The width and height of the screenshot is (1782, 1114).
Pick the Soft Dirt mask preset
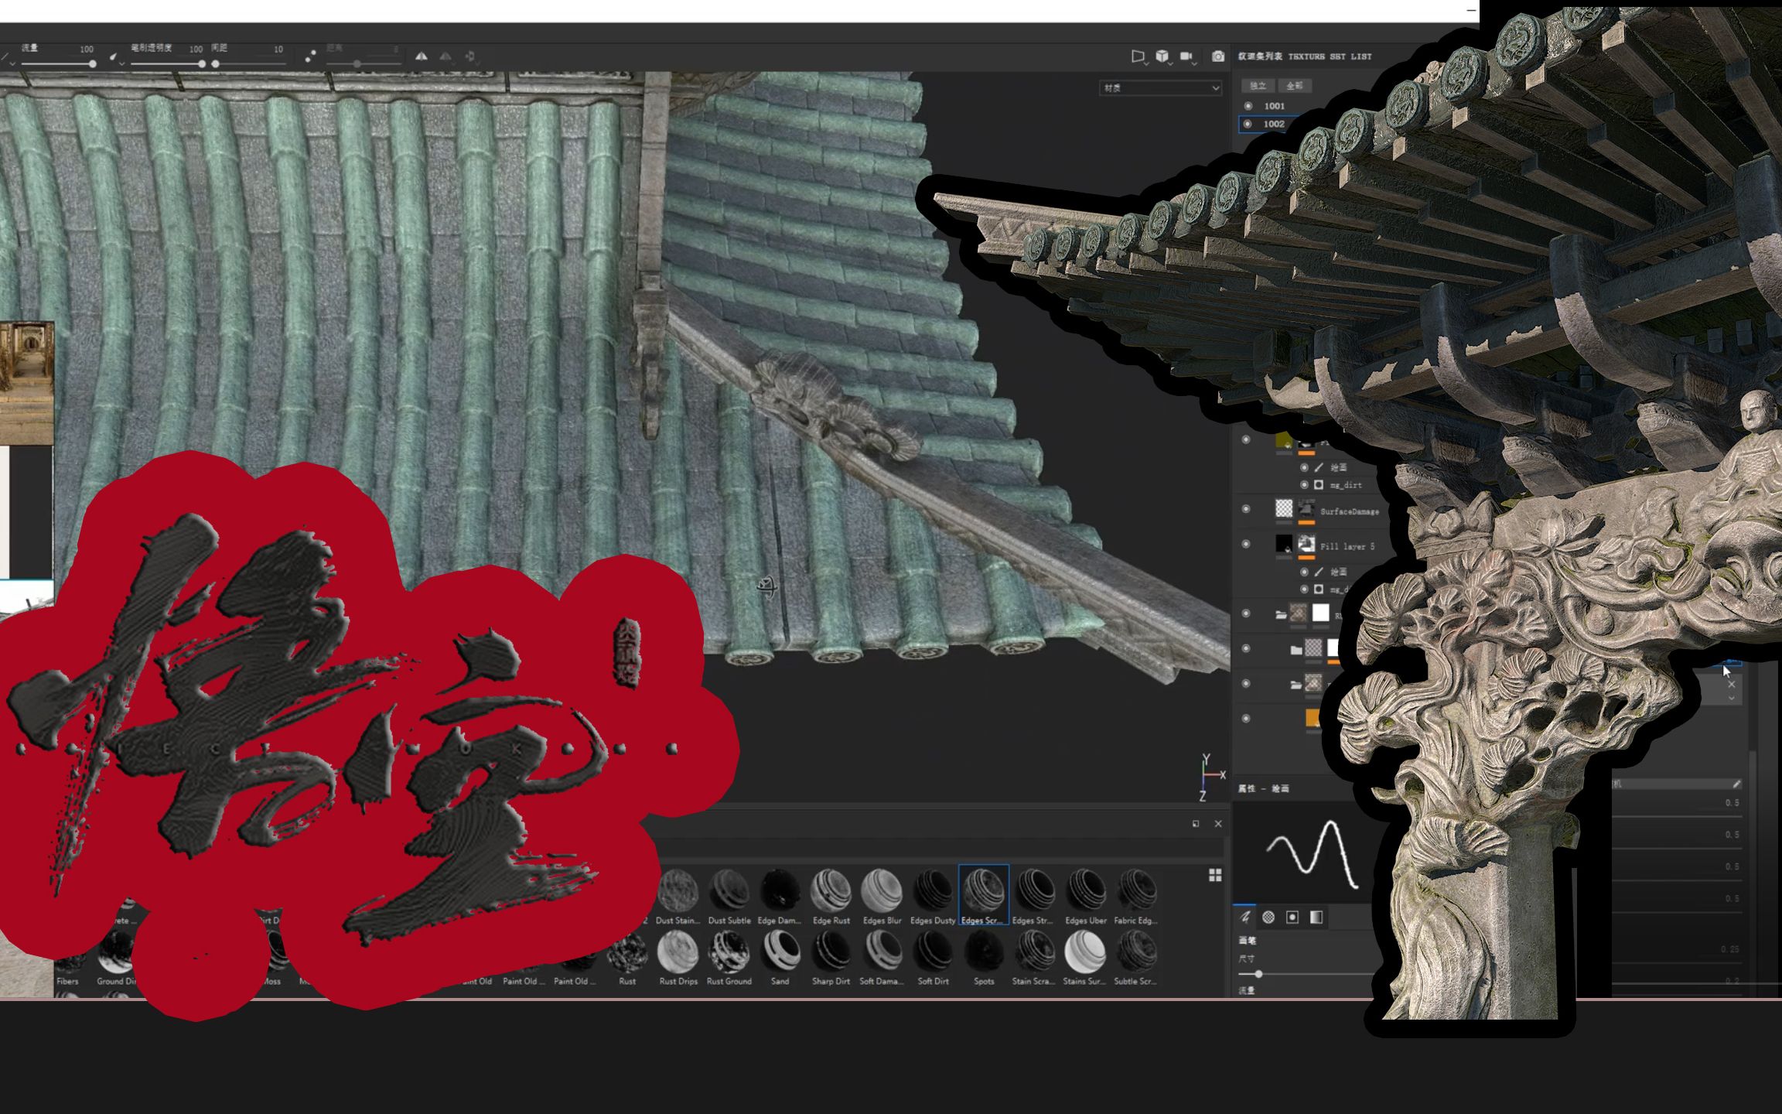click(x=933, y=957)
